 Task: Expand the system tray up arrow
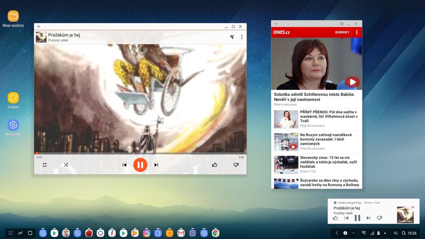385,233
